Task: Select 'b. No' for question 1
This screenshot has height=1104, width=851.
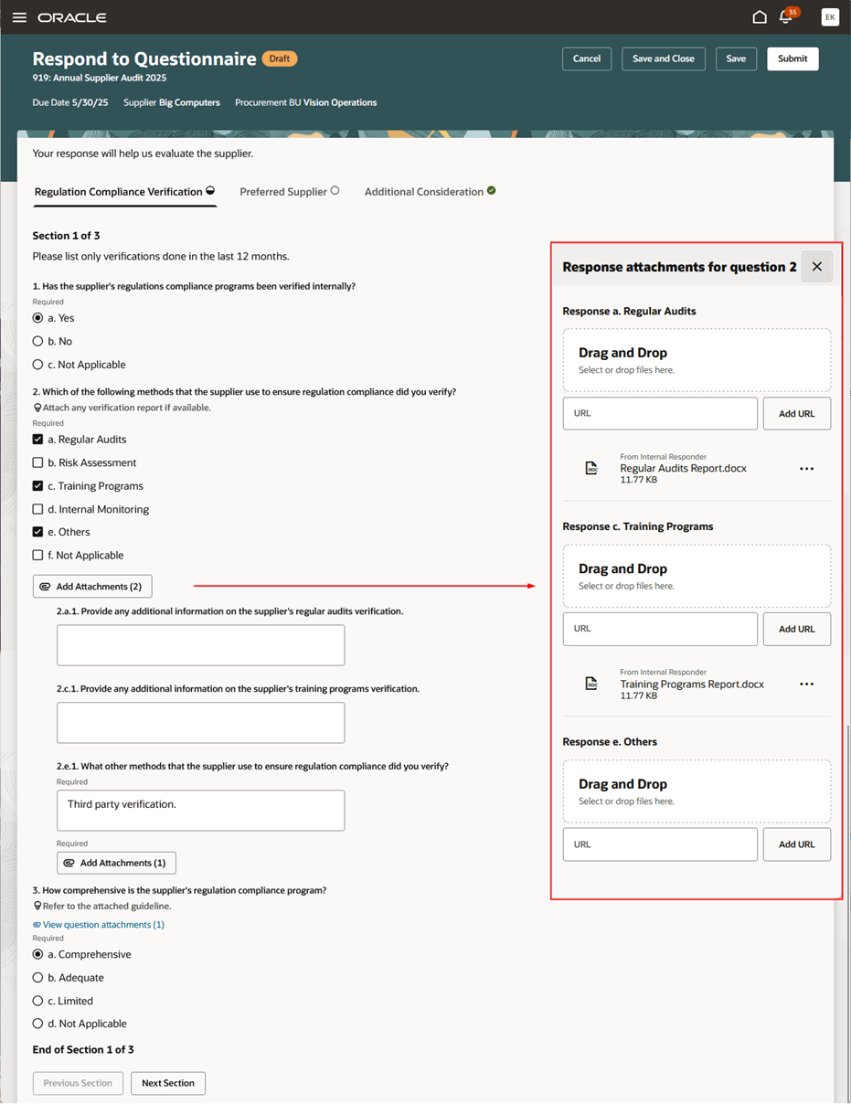Action: (37, 341)
